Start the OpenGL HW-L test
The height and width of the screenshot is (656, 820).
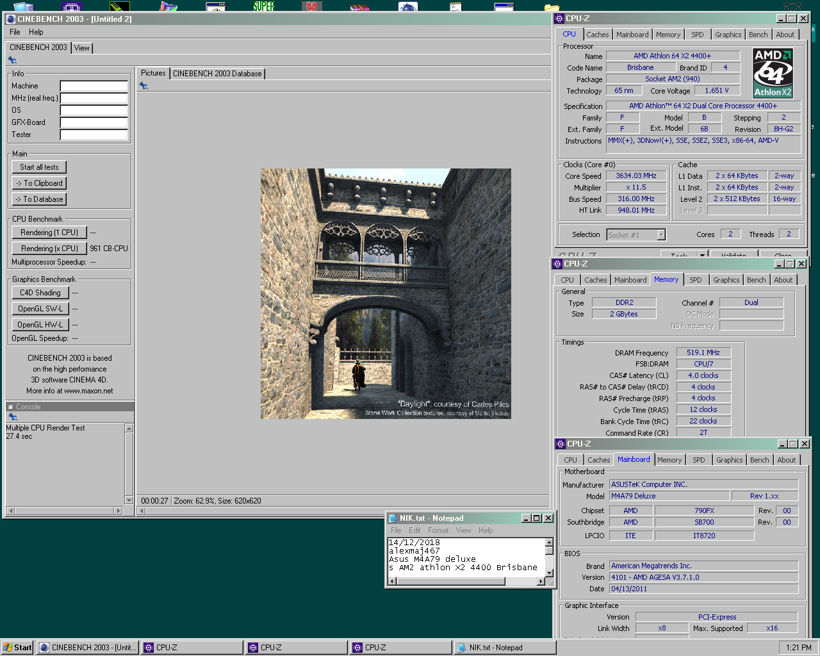[40, 325]
